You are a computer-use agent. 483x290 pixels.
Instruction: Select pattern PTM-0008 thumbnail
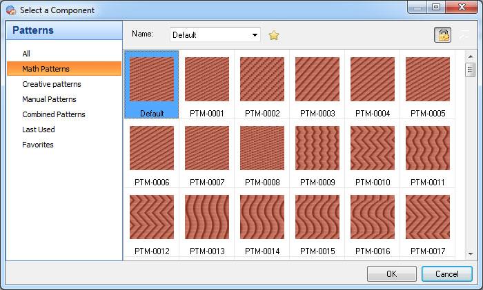tap(262, 148)
